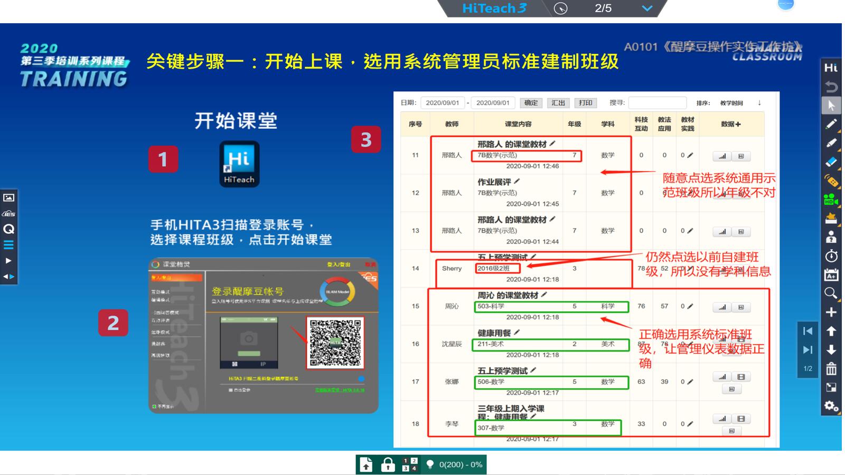Image resolution: width=845 pixels, height=475 pixels.
Task: Toggle the lock icon in bottom bar
Action: pos(388,465)
